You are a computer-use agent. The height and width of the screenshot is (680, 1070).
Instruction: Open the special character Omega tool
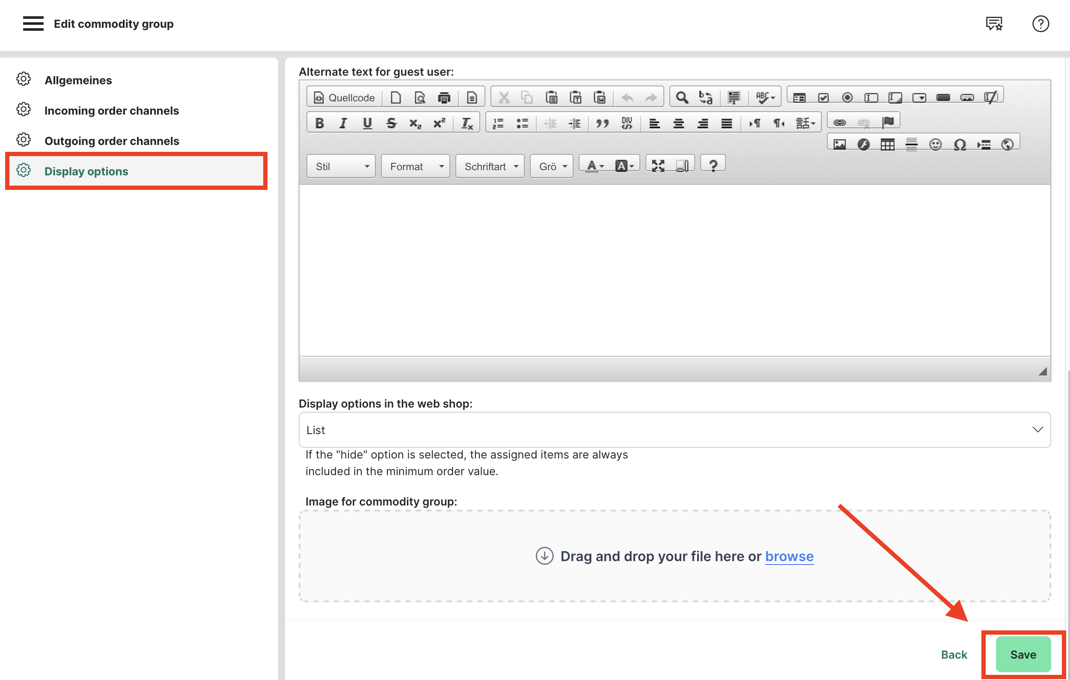tap(959, 145)
